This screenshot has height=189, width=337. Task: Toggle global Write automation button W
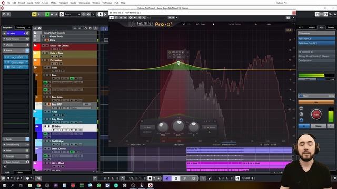pos(52,14)
